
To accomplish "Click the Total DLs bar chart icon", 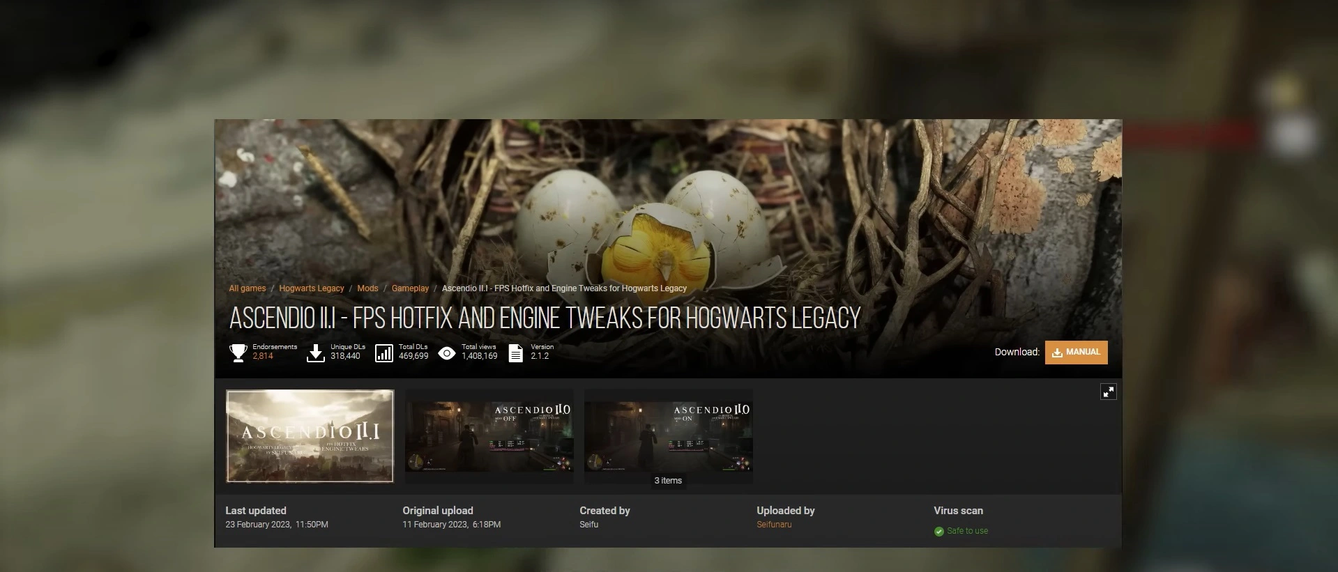I will point(384,353).
